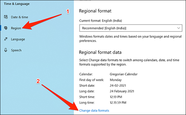Click the Region globe icon in sidebar
This screenshot has height=115, width=186.
6,28
